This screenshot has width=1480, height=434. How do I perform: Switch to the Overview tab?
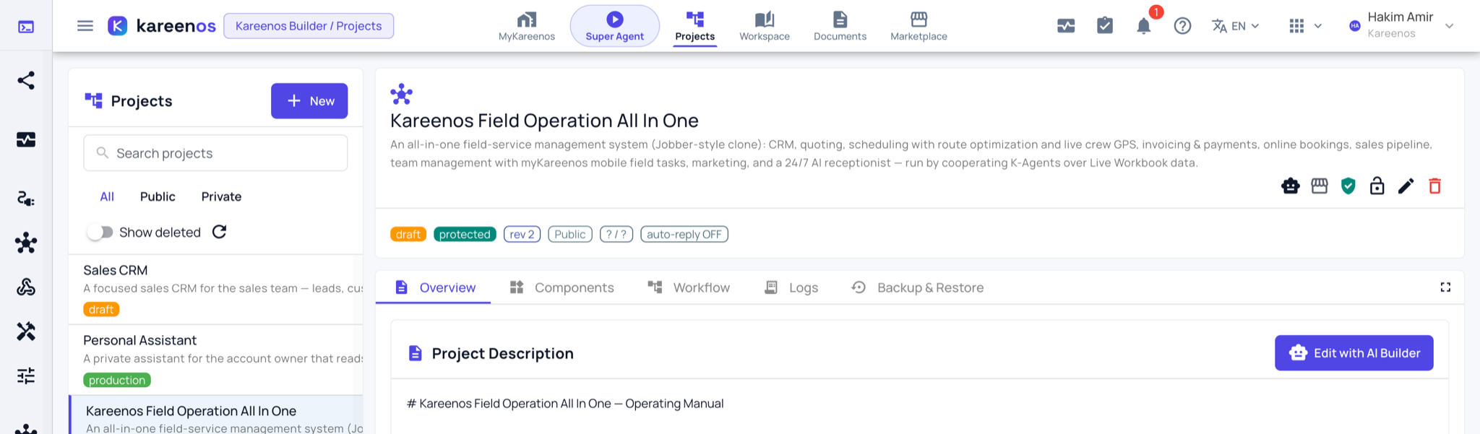(434, 287)
